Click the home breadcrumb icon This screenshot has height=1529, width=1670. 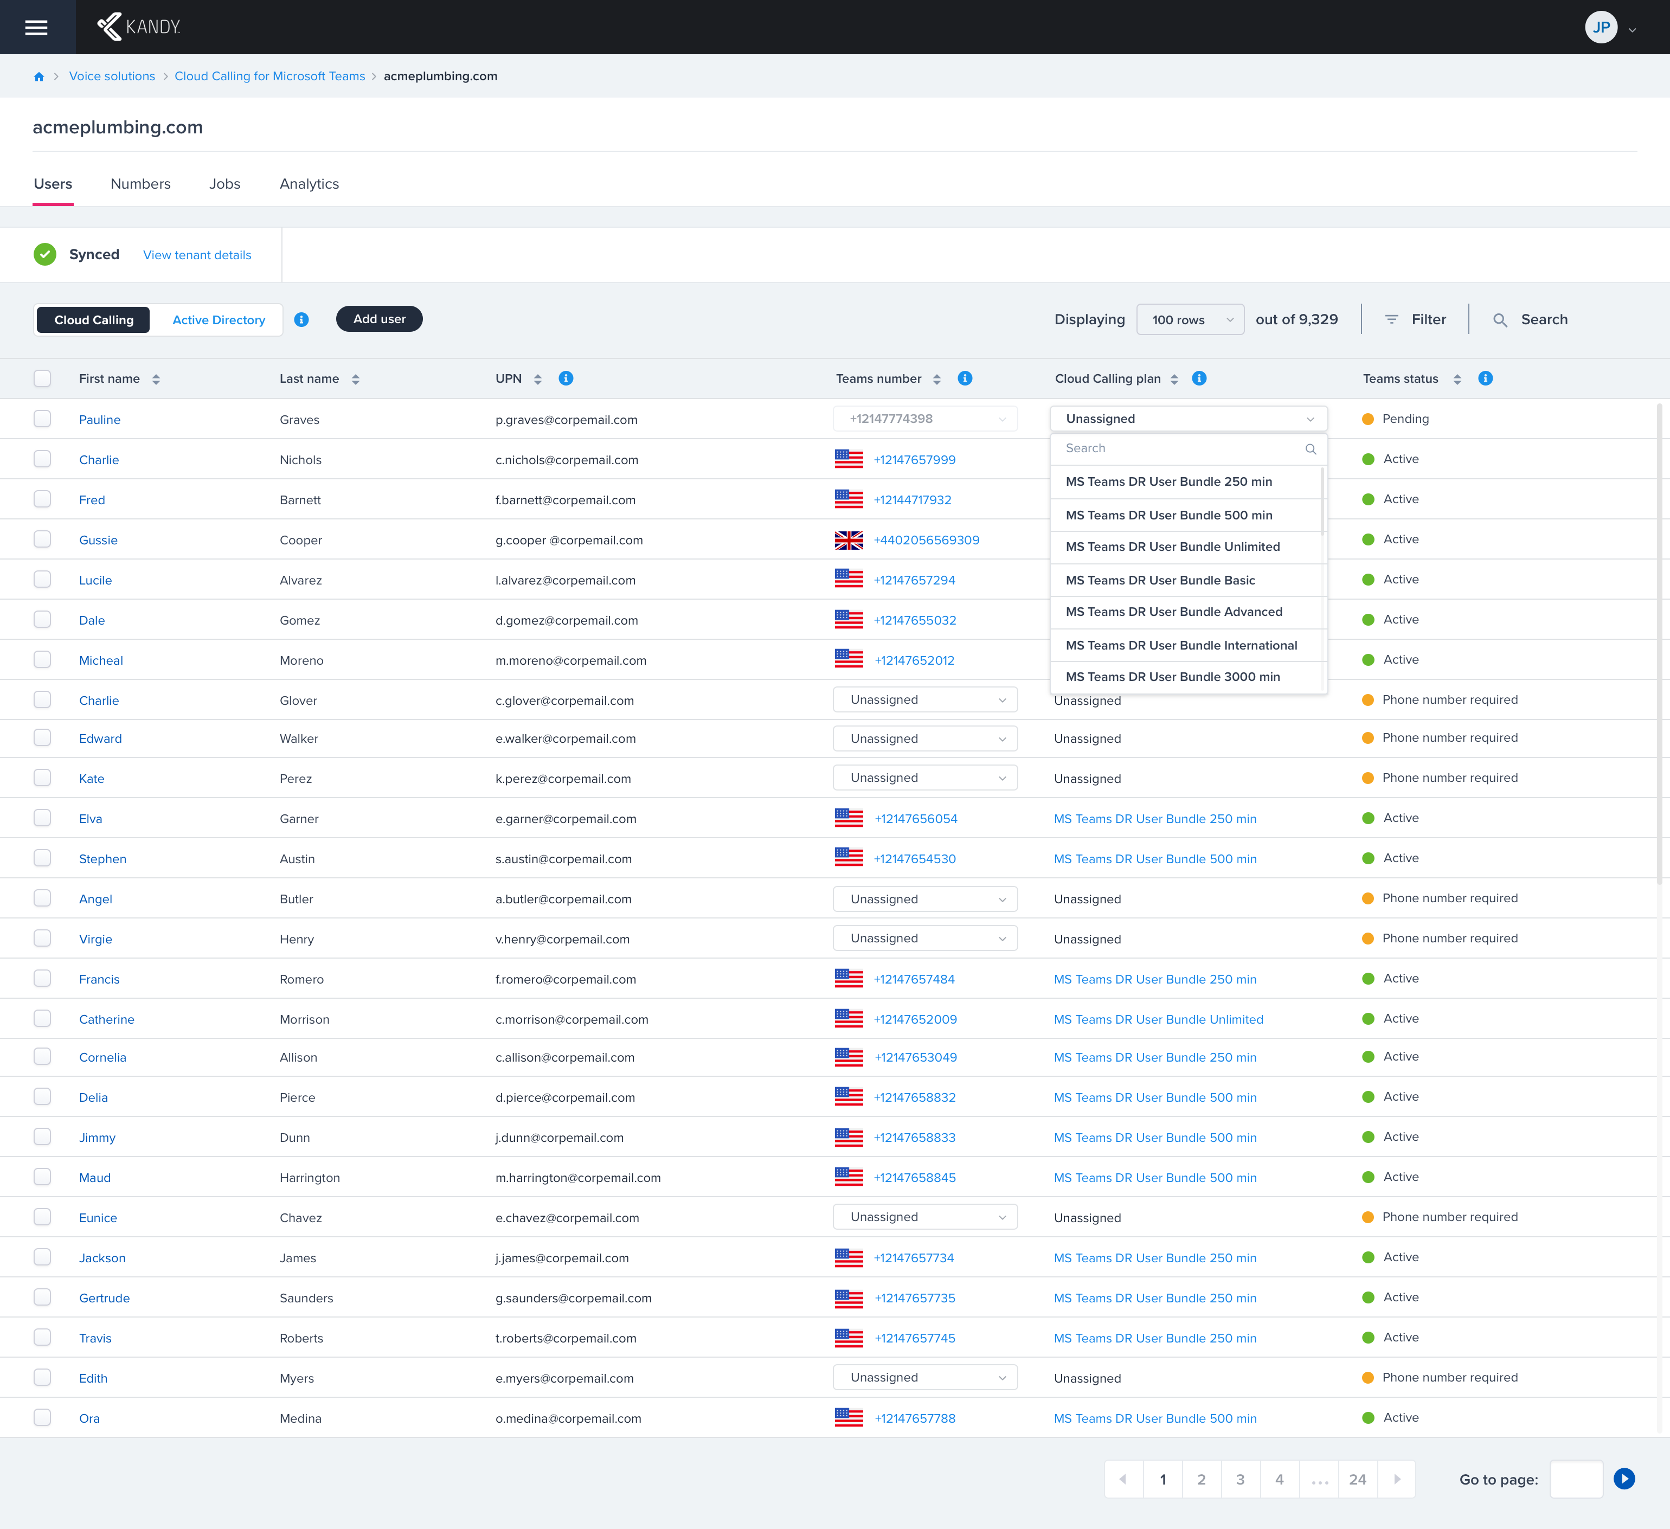39,76
